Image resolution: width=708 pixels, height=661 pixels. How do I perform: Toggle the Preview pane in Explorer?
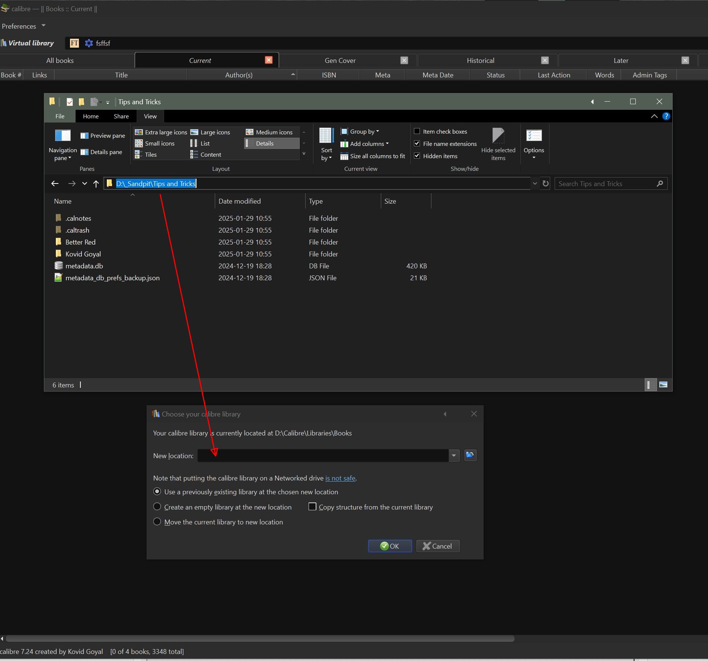pos(103,136)
